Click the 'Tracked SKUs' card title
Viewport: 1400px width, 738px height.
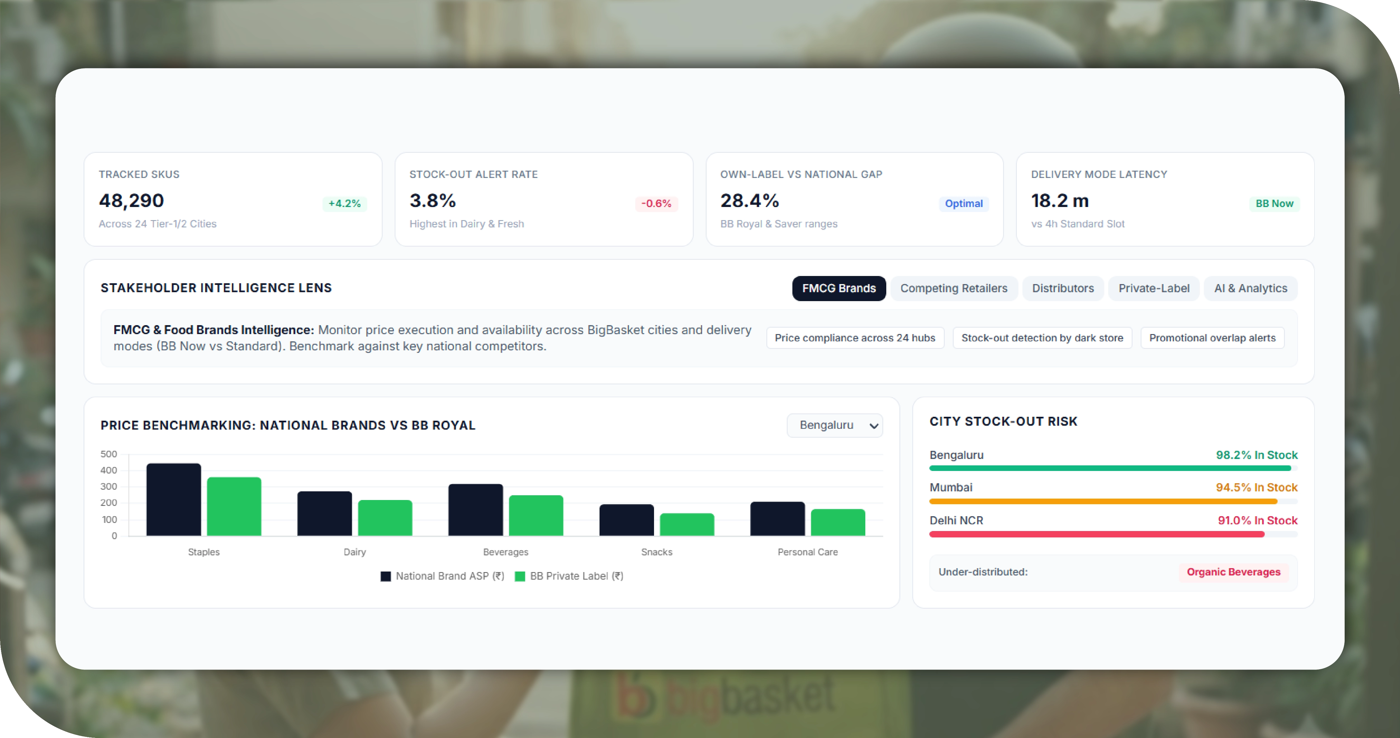139,174
